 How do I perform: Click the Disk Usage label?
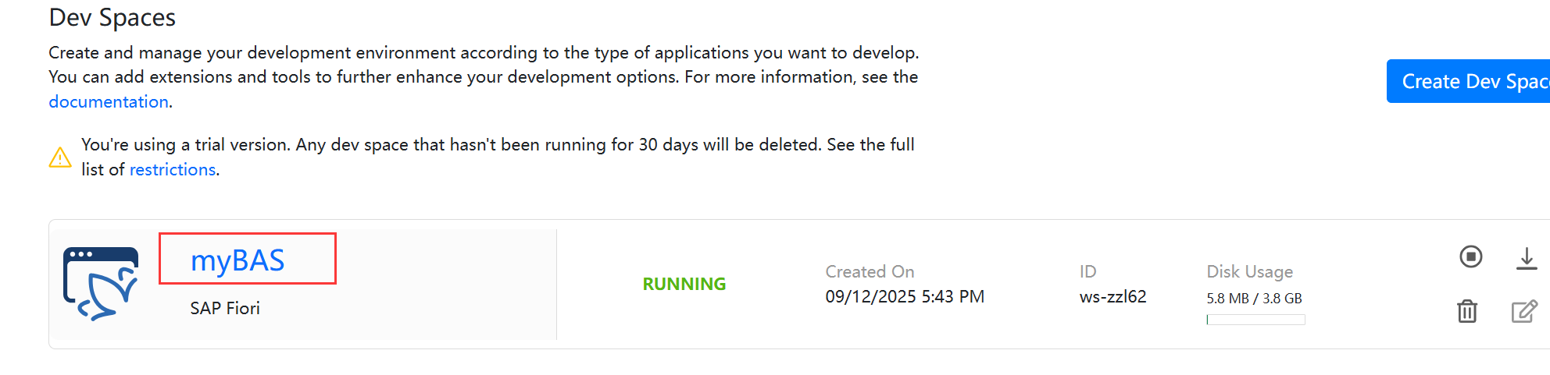pyautogui.click(x=1249, y=271)
